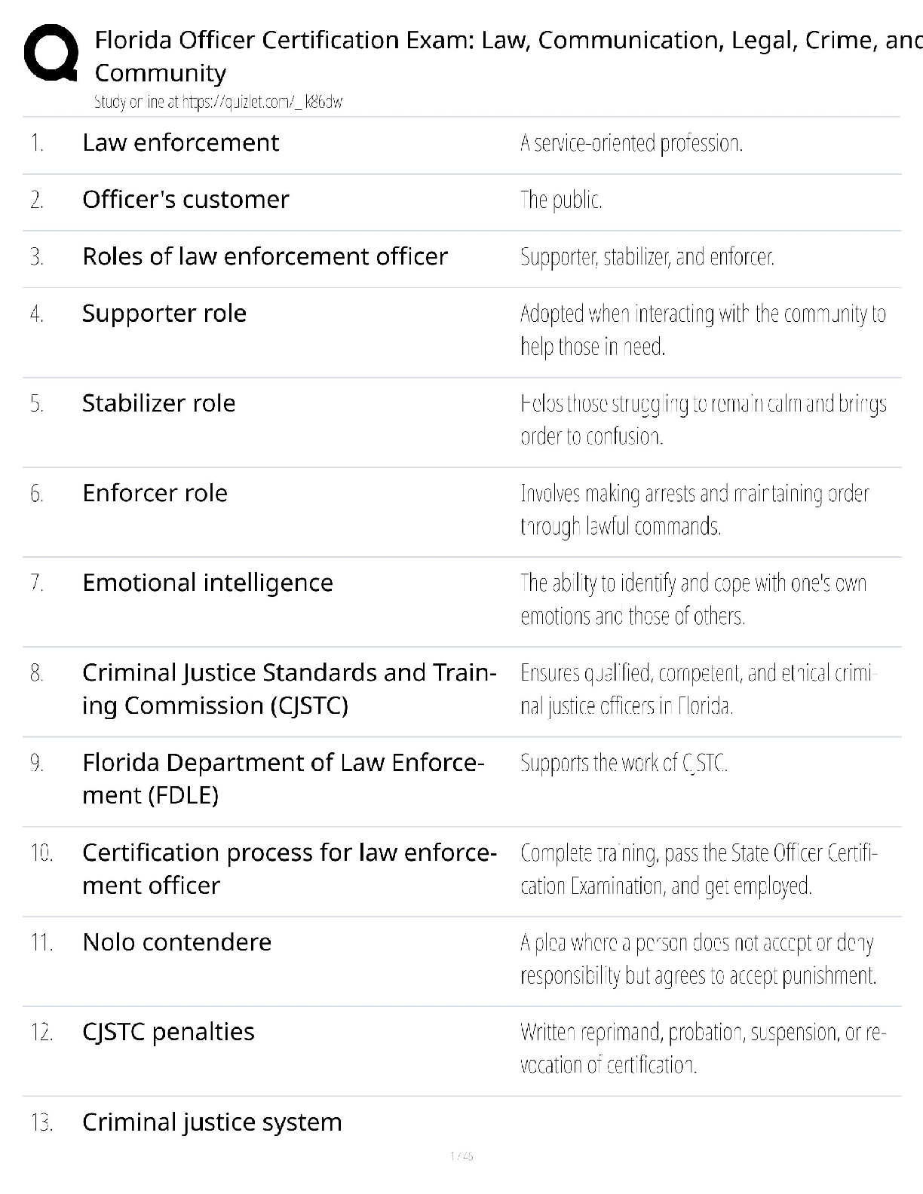Click the "Supports the work of CJSTC" definition
The image size is (923, 1194).
[624, 764]
